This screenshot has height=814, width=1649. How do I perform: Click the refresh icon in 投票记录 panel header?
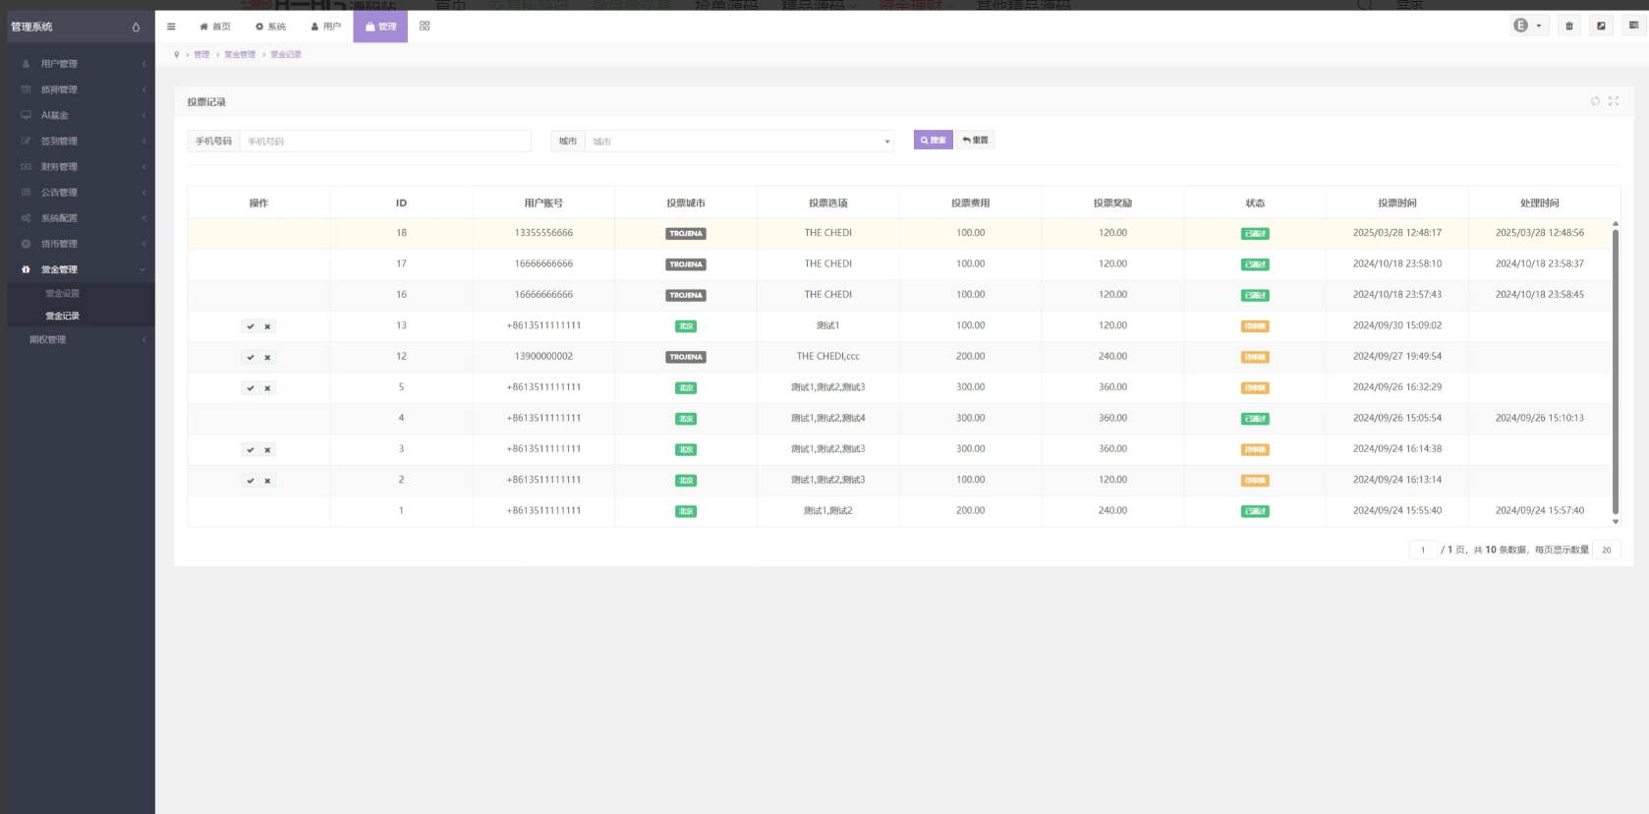pyautogui.click(x=1595, y=101)
